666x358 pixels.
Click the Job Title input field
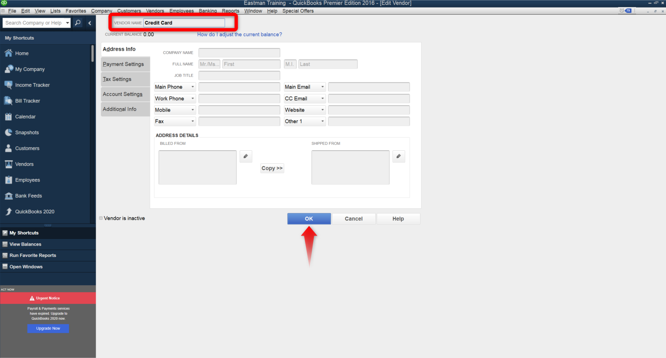(239, 75)
